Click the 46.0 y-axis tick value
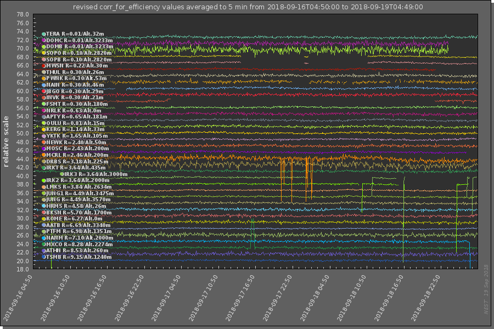Image resolution: width=494 pixels, height=329 pixels. click(x=23, y=150)
